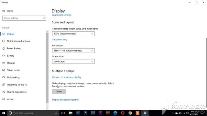The height and width of the screenshot is (116, 207).
Task: Open the 1366 × 768 resolution dropdown
Action: (73, 51)
